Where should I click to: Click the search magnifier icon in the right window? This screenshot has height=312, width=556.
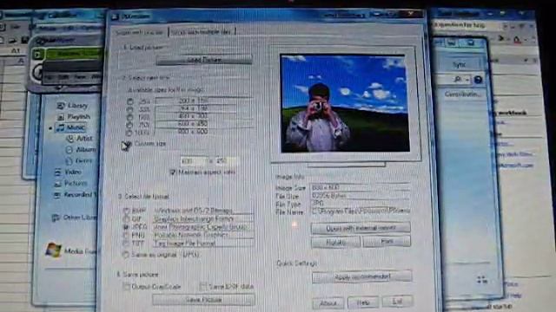pos(458,79)
